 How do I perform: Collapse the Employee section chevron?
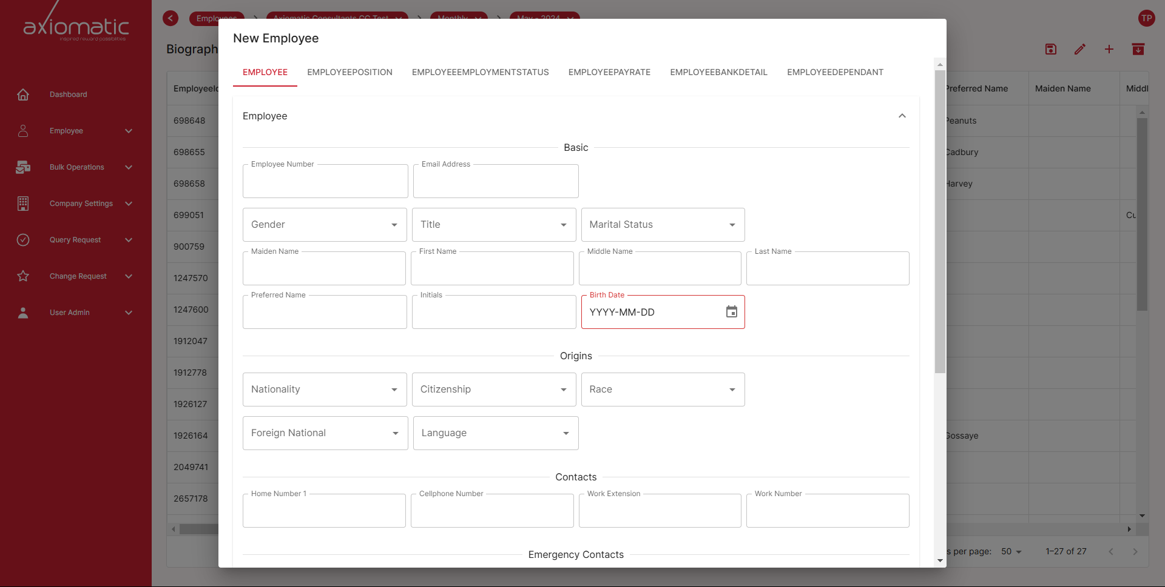pyautogui.click(x=902, y=116)
